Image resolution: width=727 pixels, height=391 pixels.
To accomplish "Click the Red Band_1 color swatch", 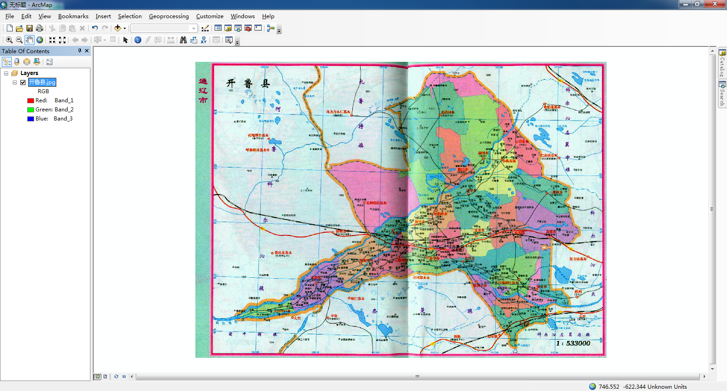I will point(30,100).
